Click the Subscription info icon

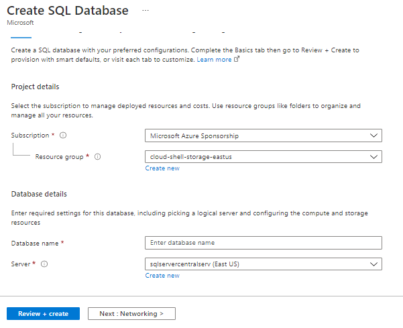(x=63, y=135)
